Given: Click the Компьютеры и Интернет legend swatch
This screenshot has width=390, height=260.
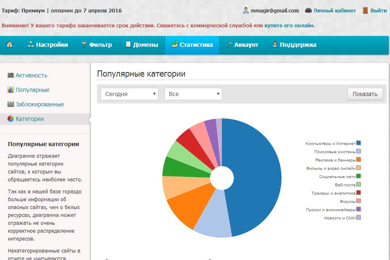Looking at the screenshot, I should 359,143.
